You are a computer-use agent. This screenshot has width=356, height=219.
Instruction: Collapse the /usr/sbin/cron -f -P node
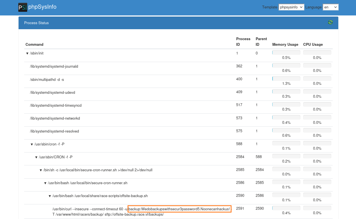point(32,144)
